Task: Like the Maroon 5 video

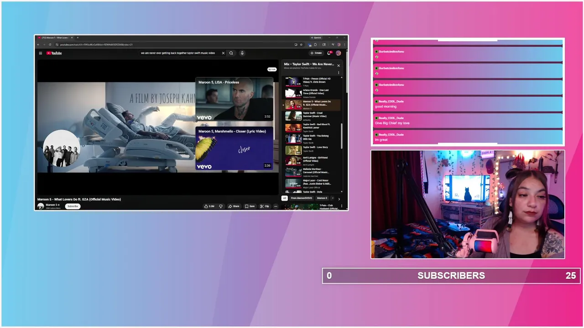Action: pyautogui.click(x=209, y=206)
